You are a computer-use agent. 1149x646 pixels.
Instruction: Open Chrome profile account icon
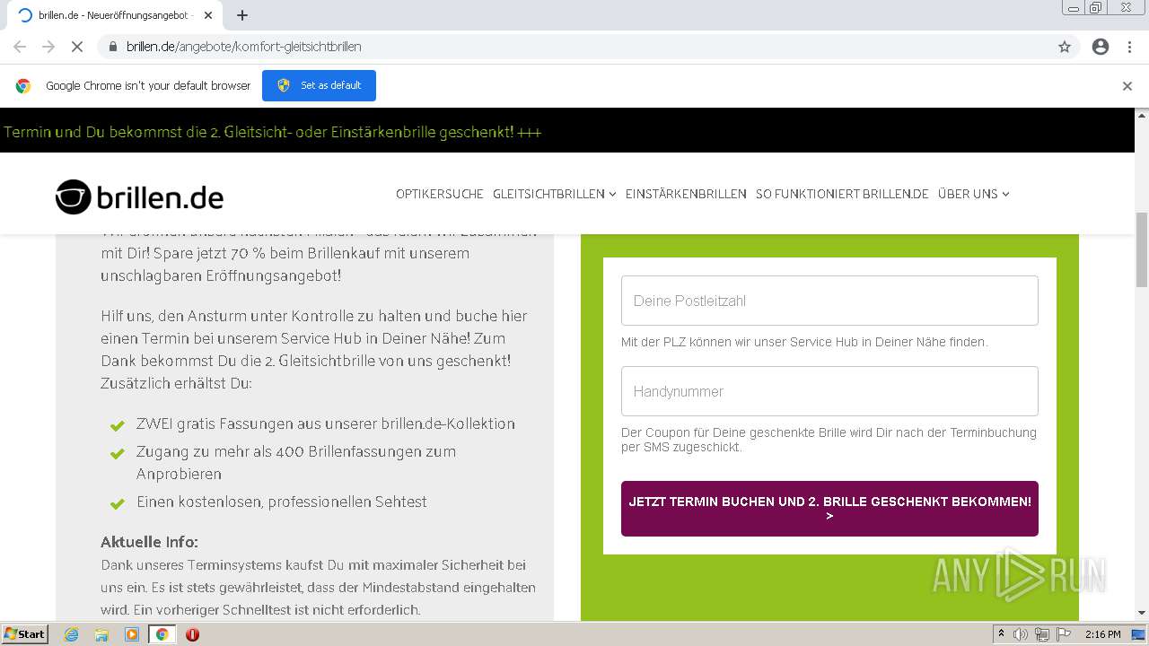click(1101, 47)
